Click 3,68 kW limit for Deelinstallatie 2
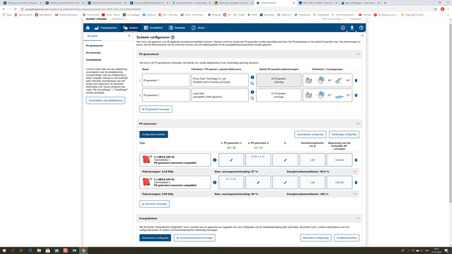The image size is (452, 254). click(340, 182)
